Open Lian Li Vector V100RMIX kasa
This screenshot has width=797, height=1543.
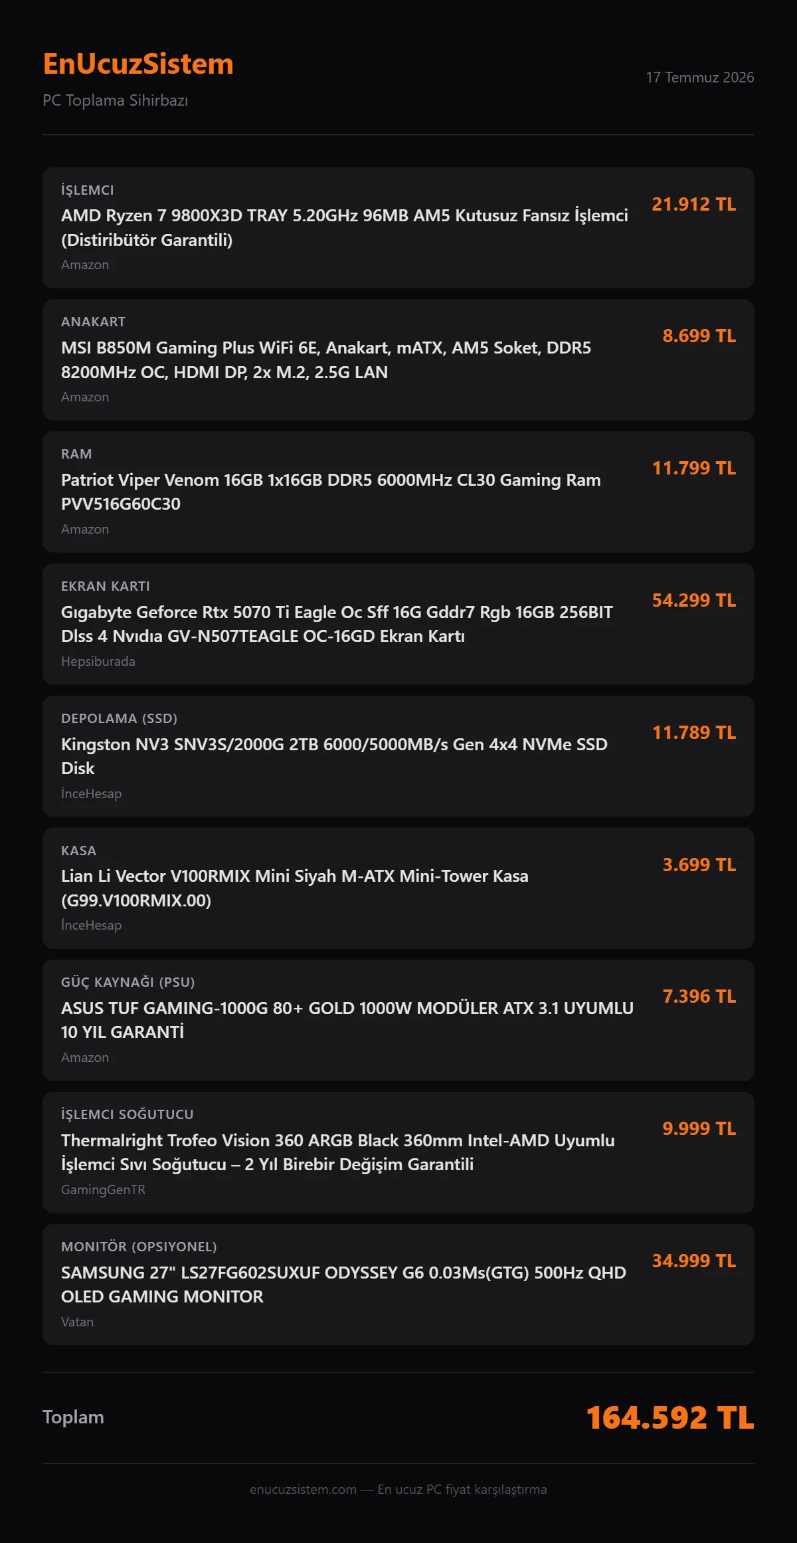295,888
